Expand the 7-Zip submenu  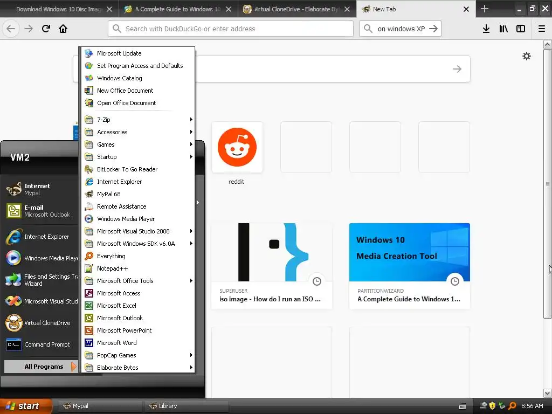[x=138, y=119]
